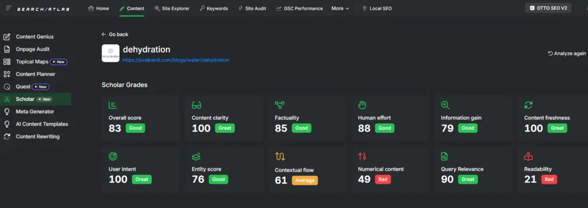Click the Query Relevance document search icon
Screen dimensions: 588x208
point(444,156)
